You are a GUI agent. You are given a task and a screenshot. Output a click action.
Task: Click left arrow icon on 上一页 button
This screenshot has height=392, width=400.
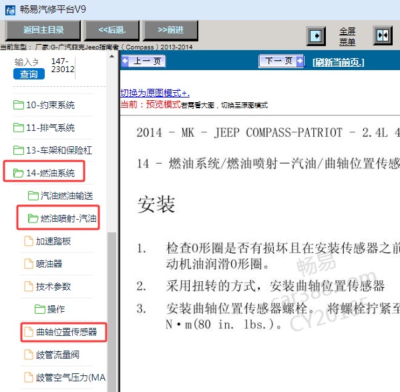click(126, 61)
